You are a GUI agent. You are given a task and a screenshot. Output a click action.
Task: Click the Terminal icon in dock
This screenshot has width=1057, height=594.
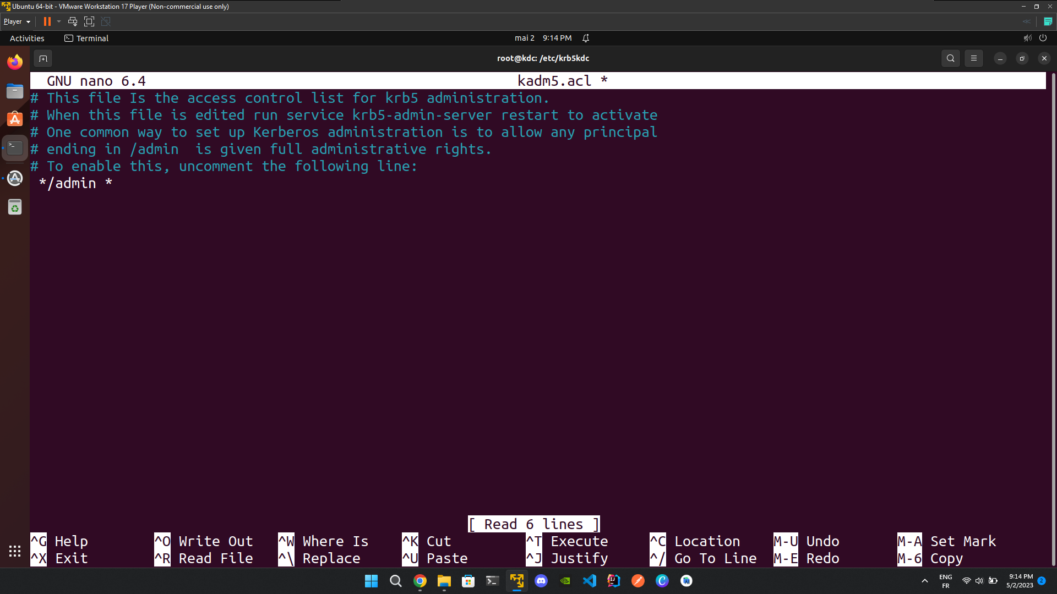[15, 148]
